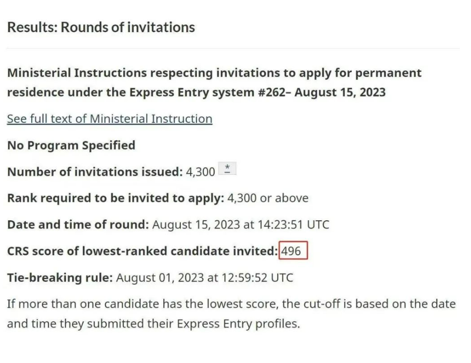Select the No Program Specified text

pos(71,146)
